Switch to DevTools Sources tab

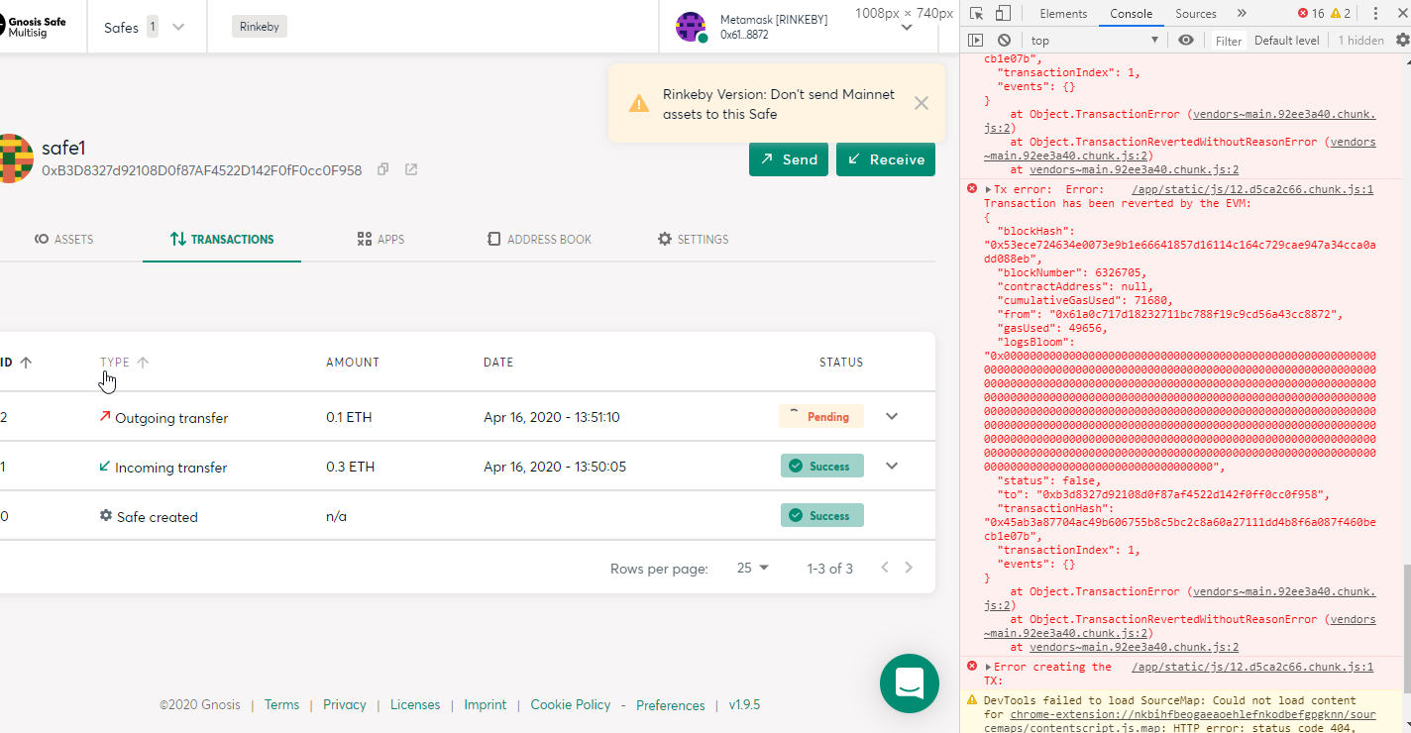click(1196, 14)
